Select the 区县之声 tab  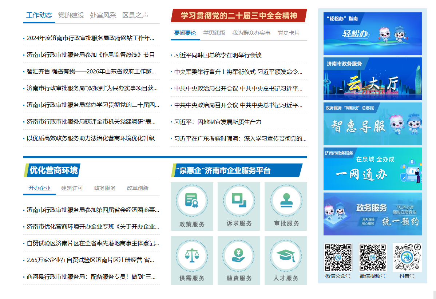135,15
